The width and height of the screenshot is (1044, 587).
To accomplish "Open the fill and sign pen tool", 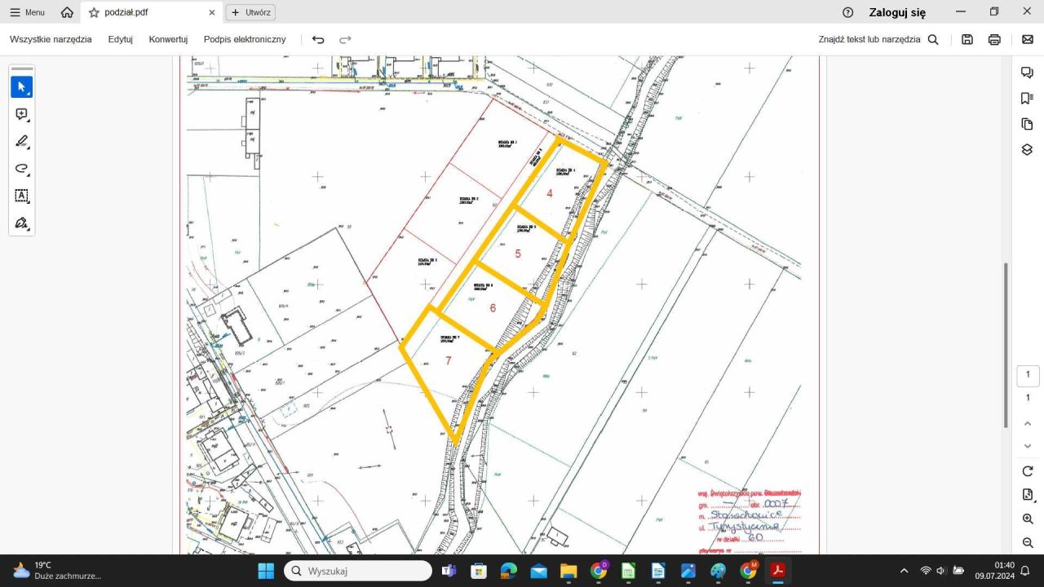I will point(21,223).
